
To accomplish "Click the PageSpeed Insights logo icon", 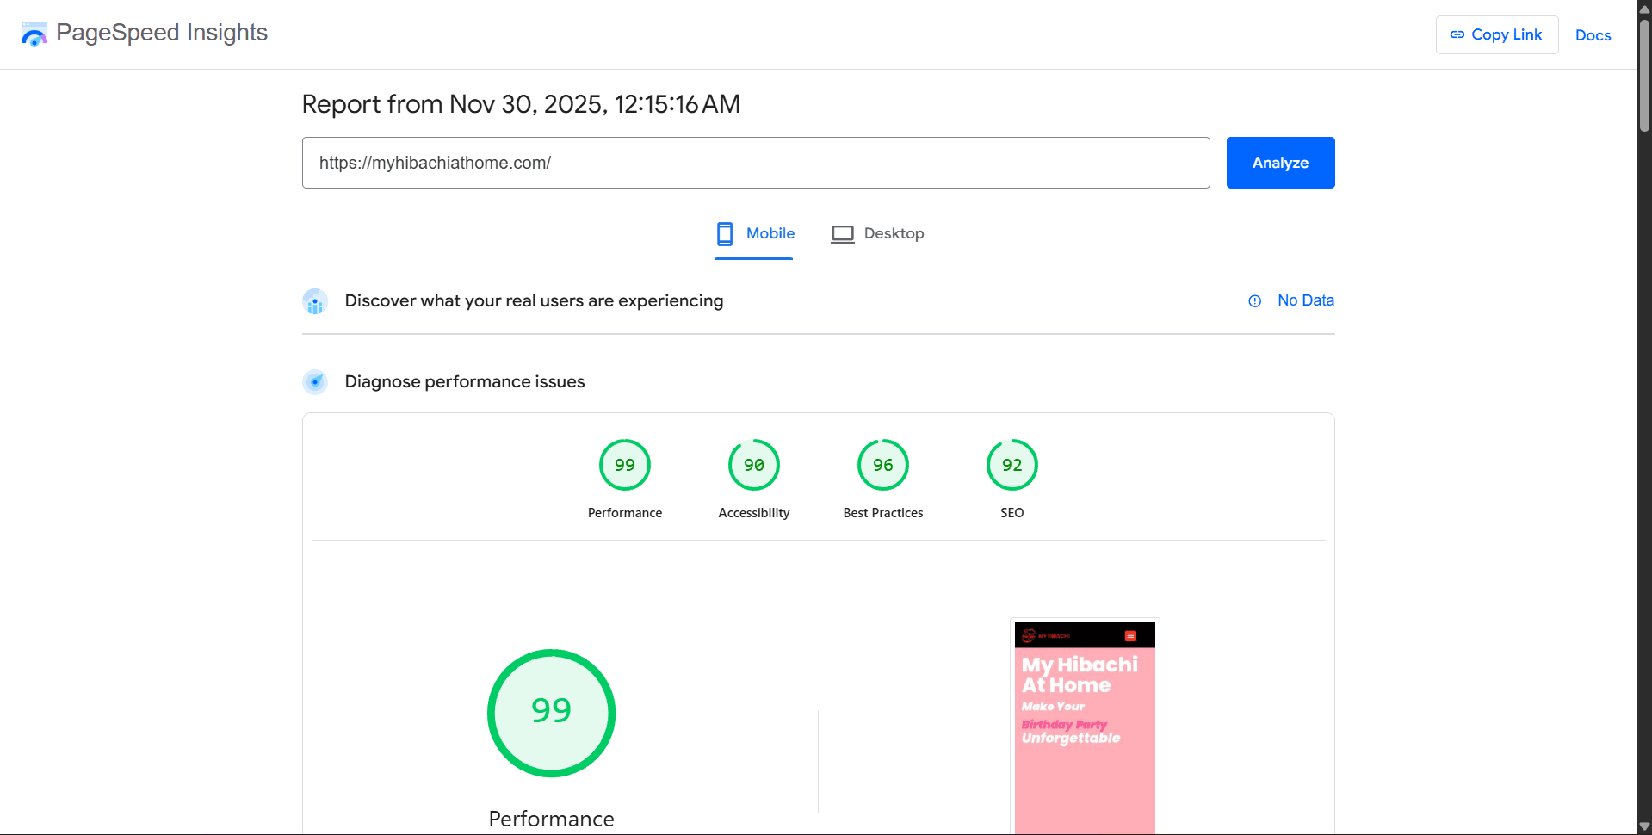I will pyautogui.click(x=34, y=34).
